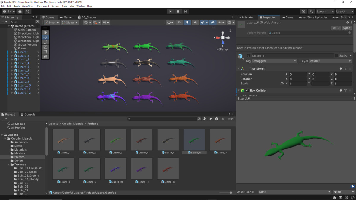Select the Move tool in the Scene toolbar
Viewport: 356px width, 200px height.
(45, 37)
